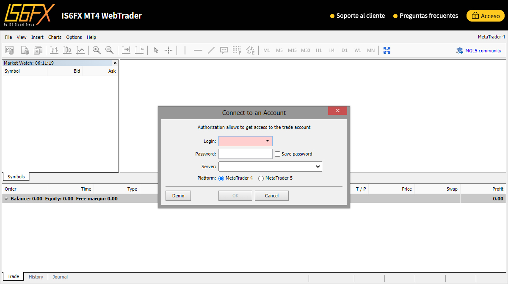Select the Symbols tab
The height and width of the screenshot is (284, 508).
coord(16,177)
